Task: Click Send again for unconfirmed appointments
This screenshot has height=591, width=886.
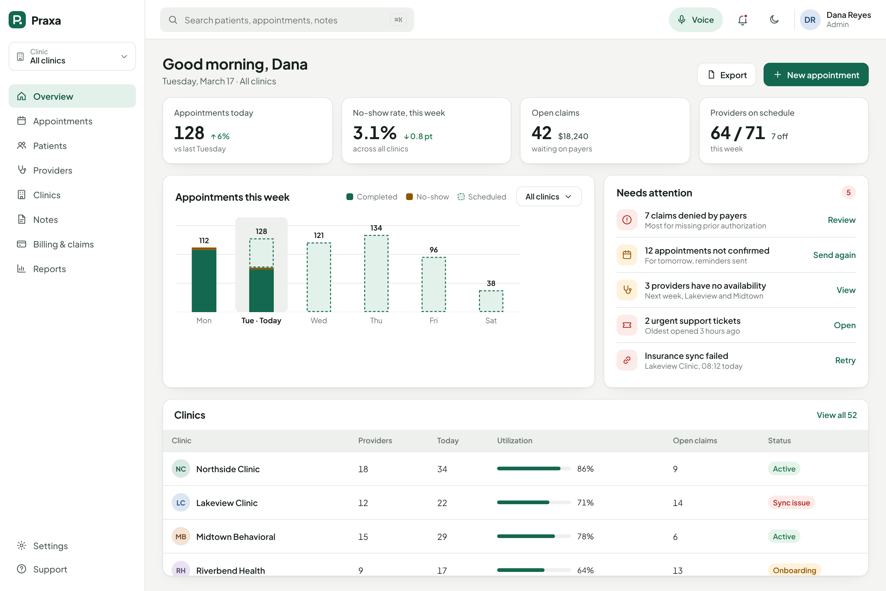Action: tap(834, 255)
